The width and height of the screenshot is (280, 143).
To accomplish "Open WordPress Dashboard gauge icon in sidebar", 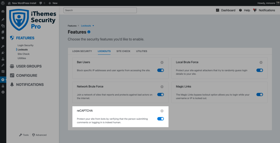I will 3,11.
